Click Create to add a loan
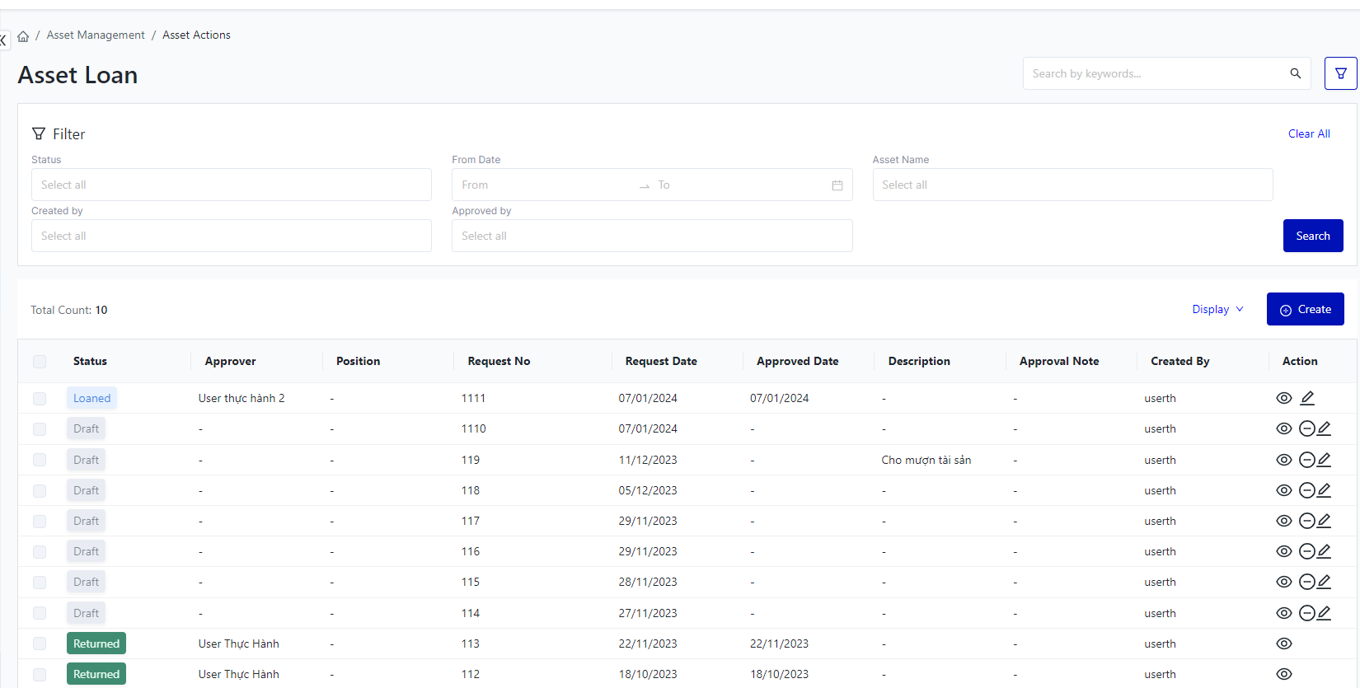The image size is (1360, 688). tap(1305, 309)
